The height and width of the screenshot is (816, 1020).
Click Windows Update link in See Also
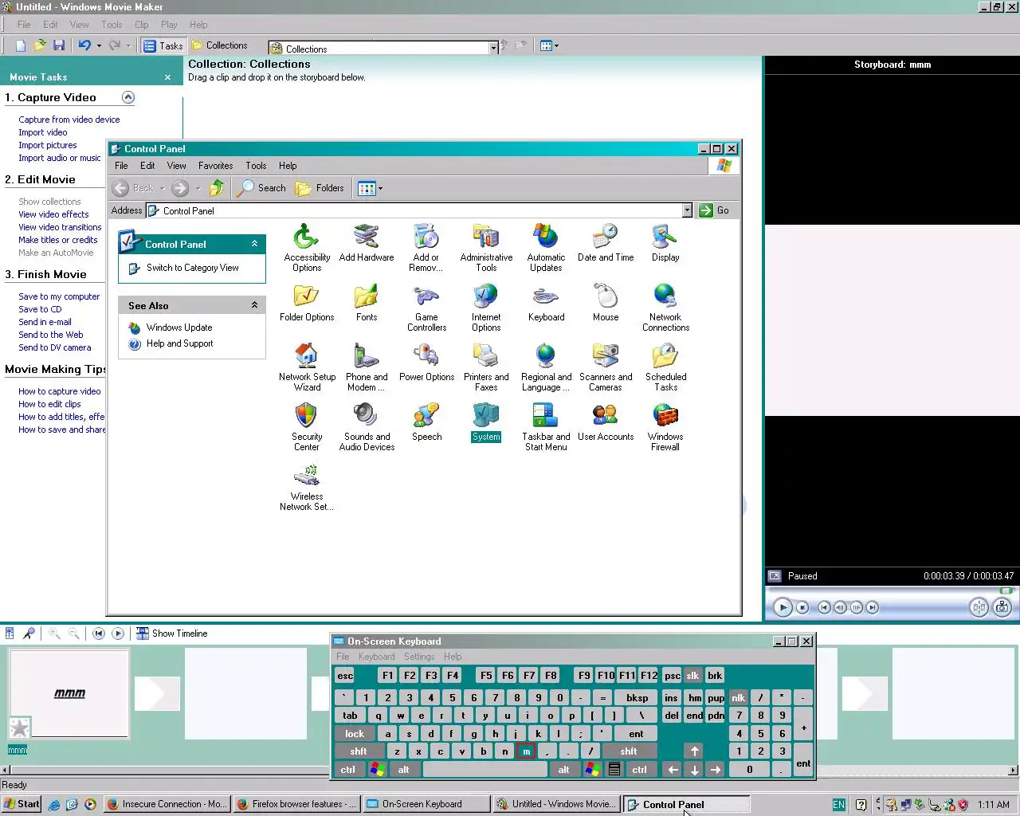179,328
